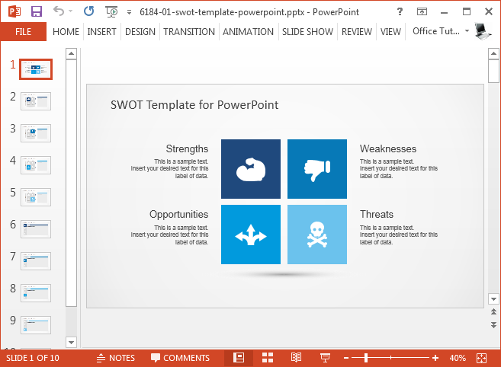Expand the account options dropdown arrow

tap(467, 31)
